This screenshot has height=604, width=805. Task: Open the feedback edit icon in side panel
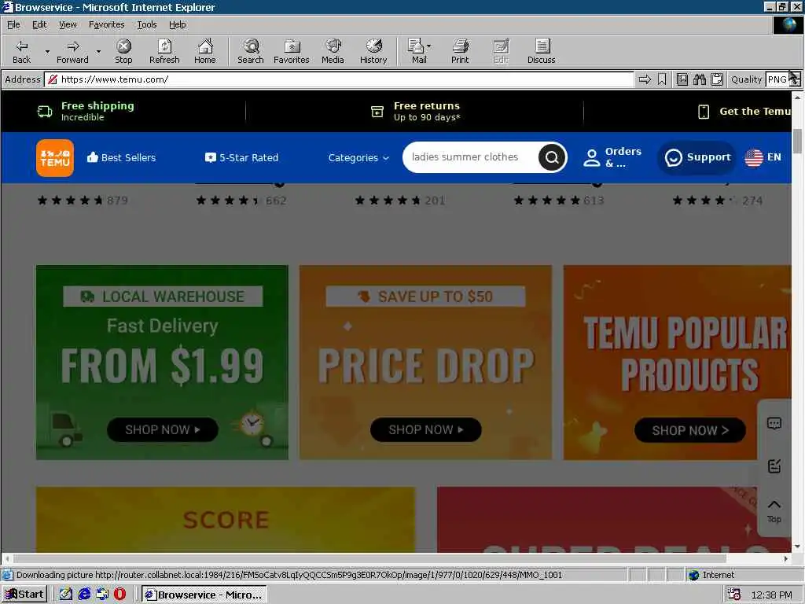pos(774,466)
